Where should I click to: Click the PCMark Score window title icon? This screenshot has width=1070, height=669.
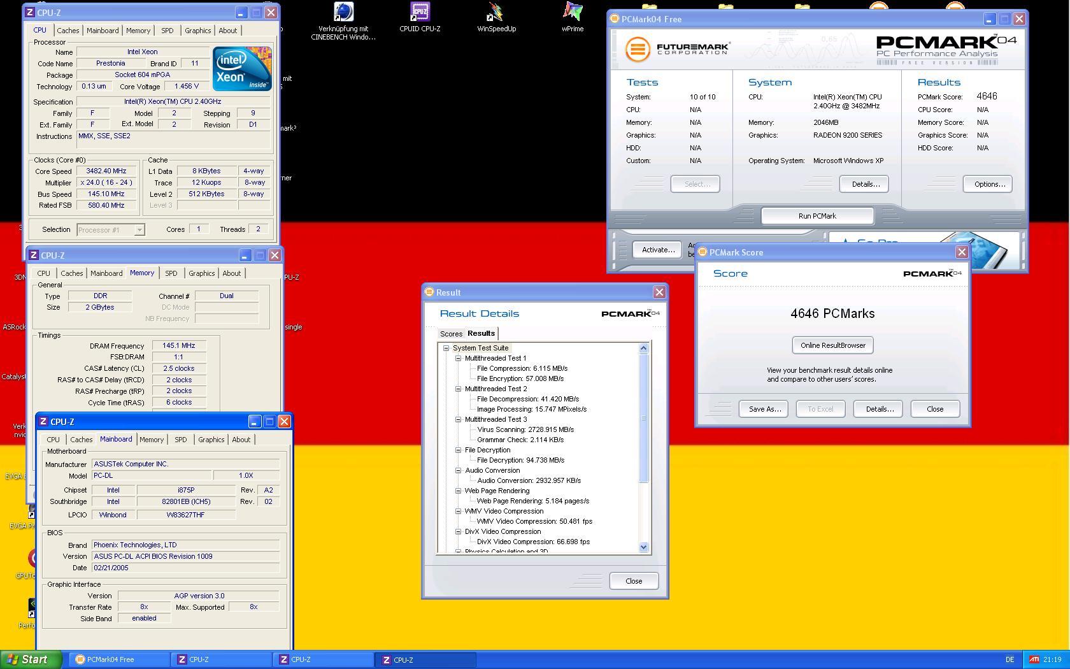pos(703,252)
